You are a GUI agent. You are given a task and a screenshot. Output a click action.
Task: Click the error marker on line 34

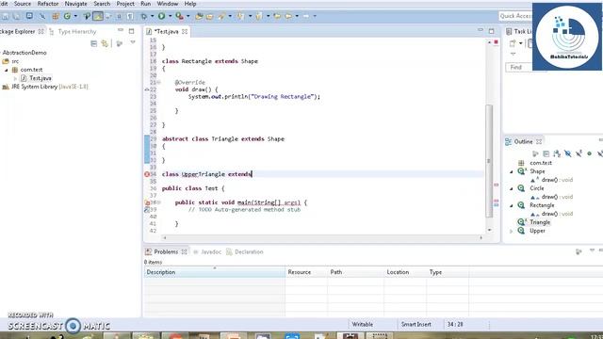[147, 174]
